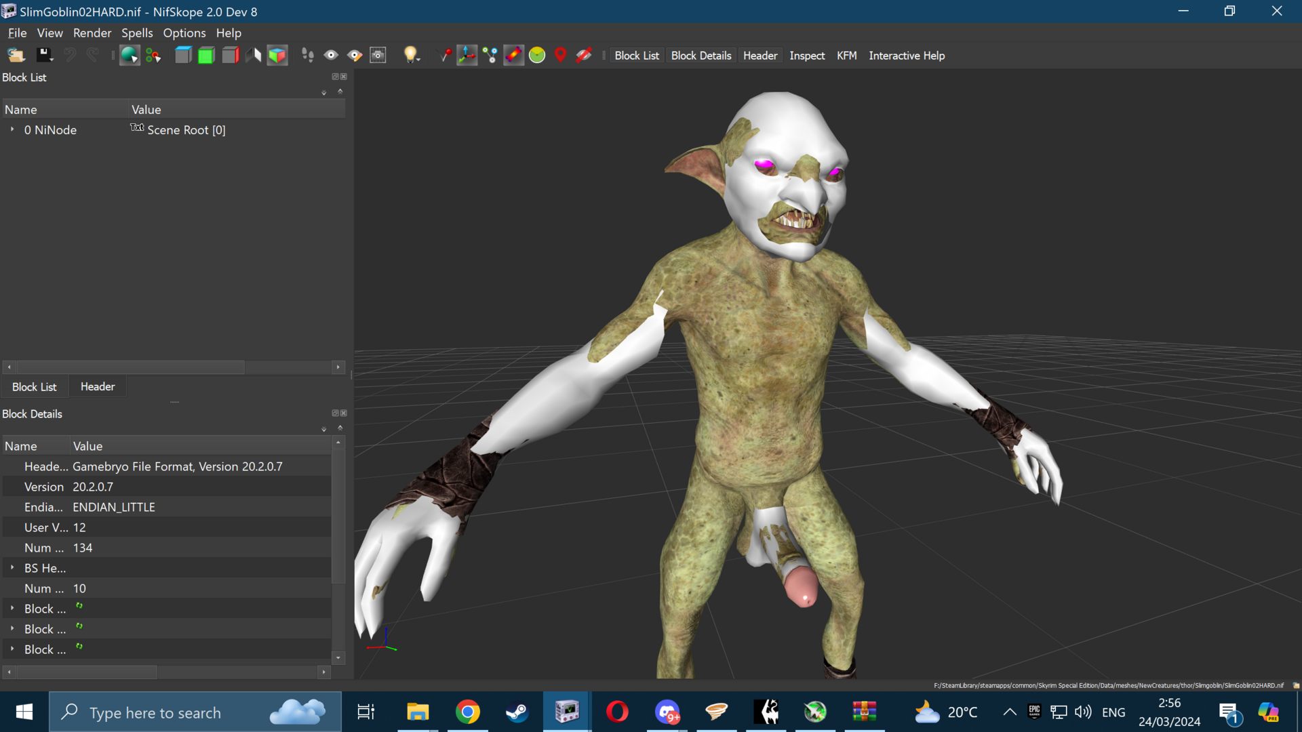Close the Block List panel
1302x732 pixels.
[344, 77]
